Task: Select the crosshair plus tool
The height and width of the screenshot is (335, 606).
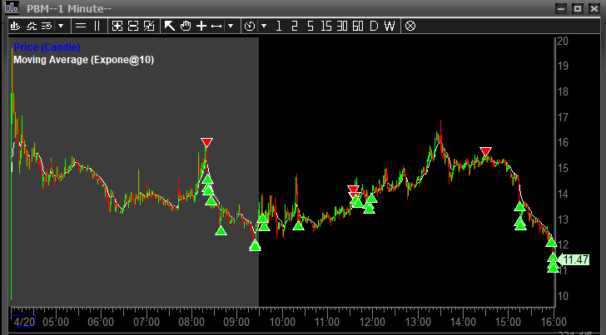Action: pyautogui.click(x=201, y=27)
